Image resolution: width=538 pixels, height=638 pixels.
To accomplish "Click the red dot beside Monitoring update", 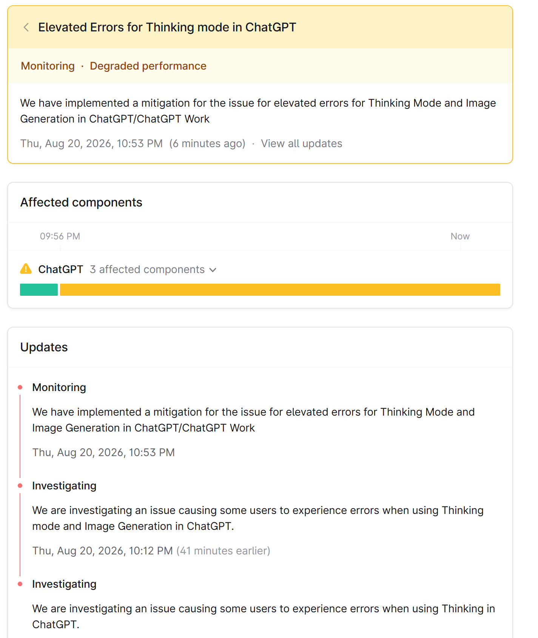I will coord(20,387).
